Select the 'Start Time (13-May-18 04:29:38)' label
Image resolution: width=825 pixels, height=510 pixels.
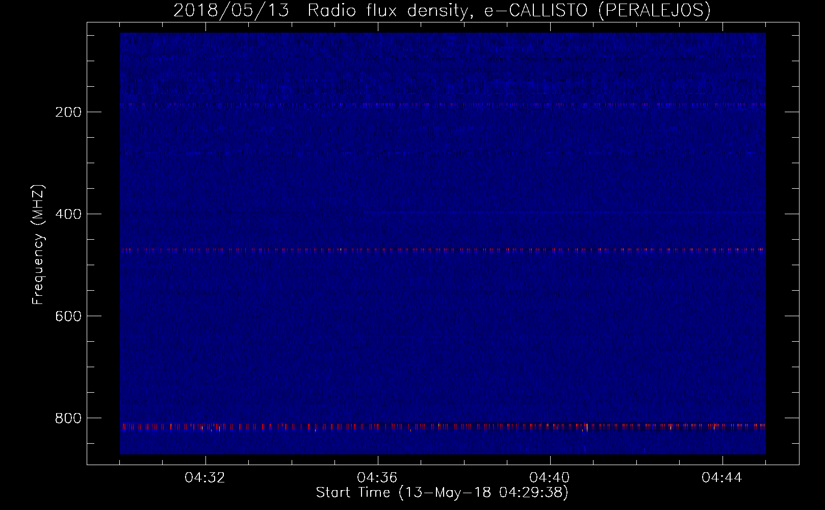[442, 493]
